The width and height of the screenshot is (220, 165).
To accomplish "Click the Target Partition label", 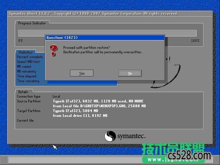I will (x=29, y=111).
